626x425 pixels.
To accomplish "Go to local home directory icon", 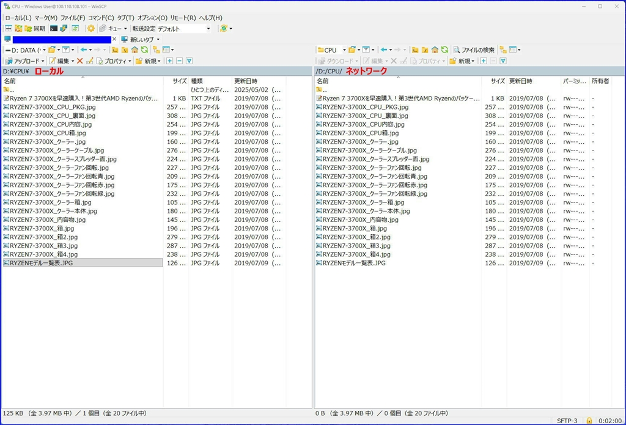I will point(134,50).
